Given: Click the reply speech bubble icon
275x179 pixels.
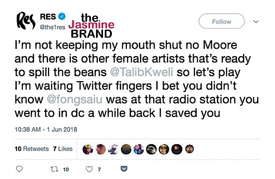Looking at the screenshot, I should [19, 169].
